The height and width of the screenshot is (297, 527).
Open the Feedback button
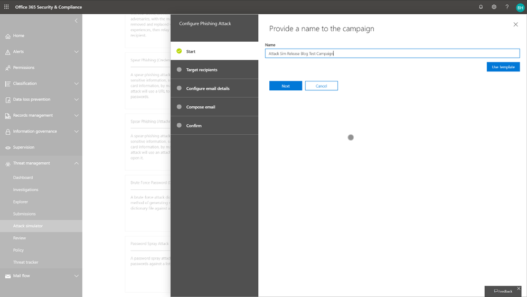pyautogui.click(x=503, y=291)
